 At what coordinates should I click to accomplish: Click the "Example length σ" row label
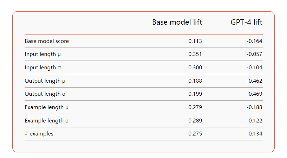[x=47, y=121]
